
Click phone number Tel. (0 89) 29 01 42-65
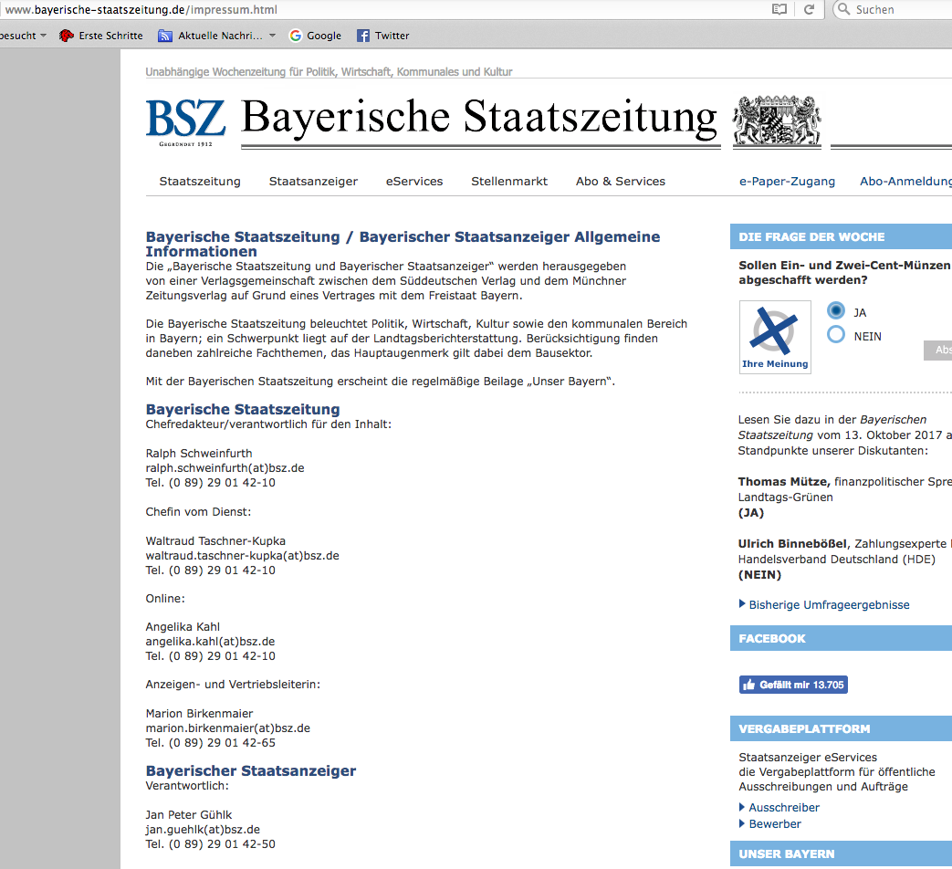[211, 743]
